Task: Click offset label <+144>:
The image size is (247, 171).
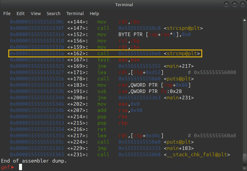Action: click(x=78, y=22)
